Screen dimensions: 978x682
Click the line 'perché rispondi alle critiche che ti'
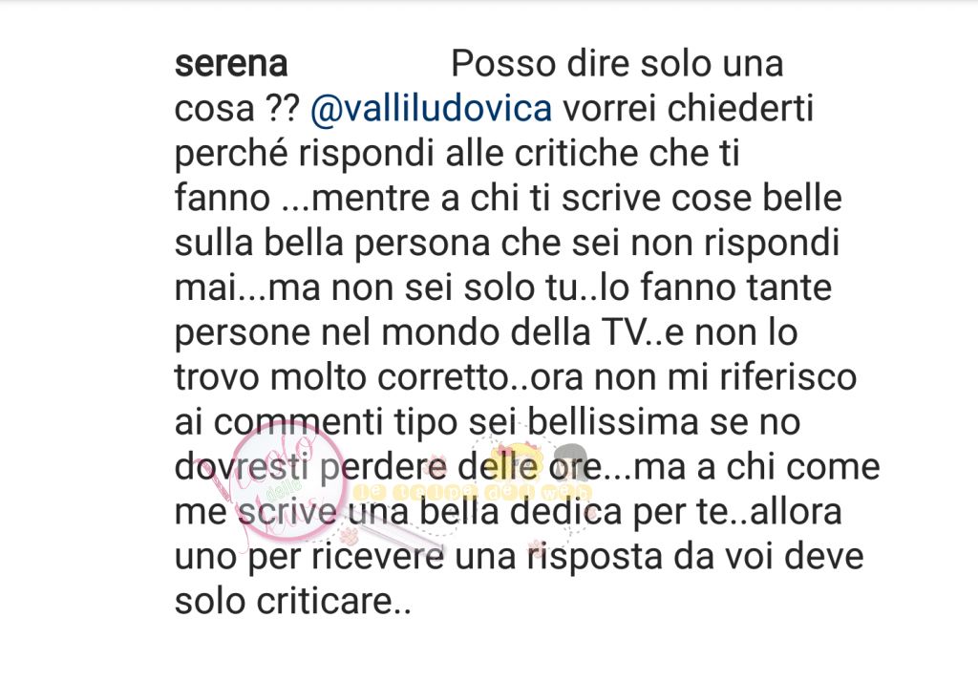[x=457, y=154]
